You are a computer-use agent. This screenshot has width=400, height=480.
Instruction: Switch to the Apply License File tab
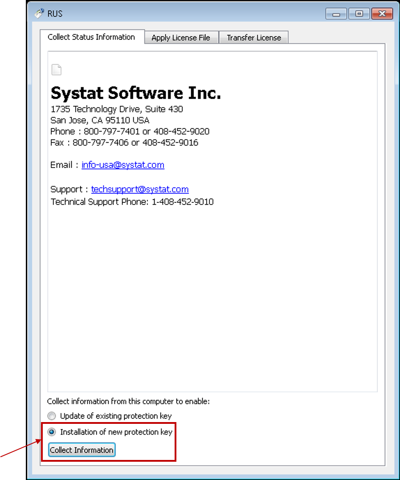point(181,37)
